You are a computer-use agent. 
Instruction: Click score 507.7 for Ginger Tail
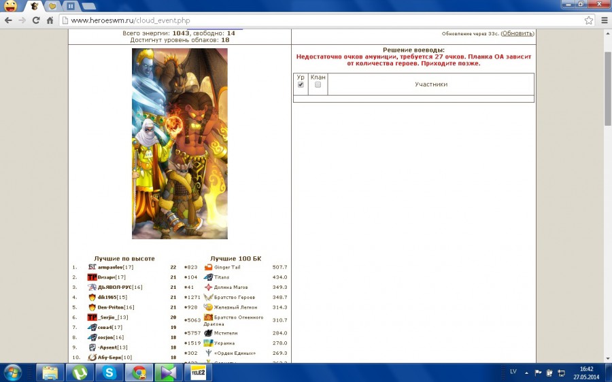point(279,267)
